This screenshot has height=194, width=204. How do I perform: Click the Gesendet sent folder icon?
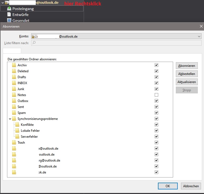pos(9,20)
